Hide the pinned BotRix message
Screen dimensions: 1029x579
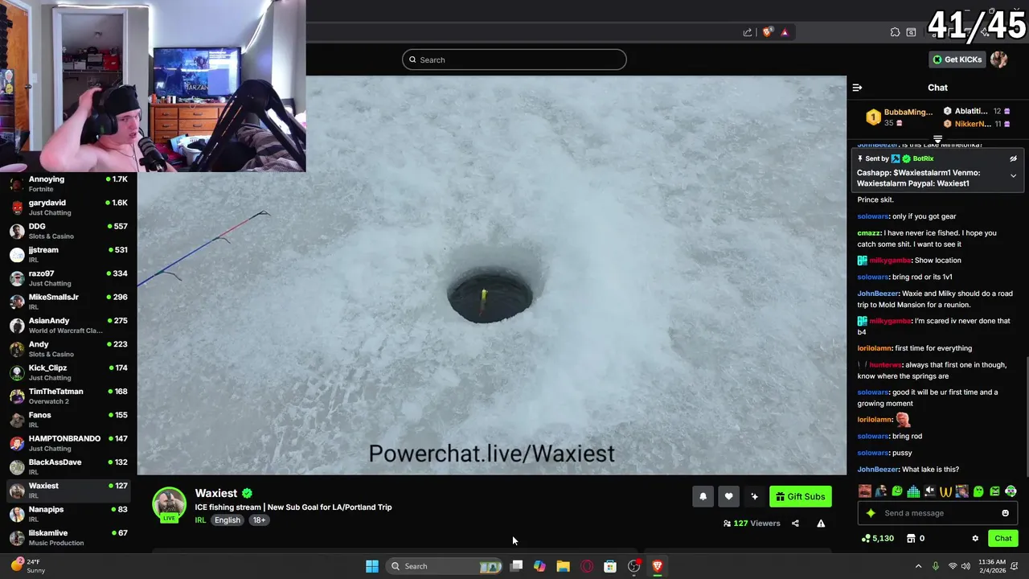[x=1013, y=158]
